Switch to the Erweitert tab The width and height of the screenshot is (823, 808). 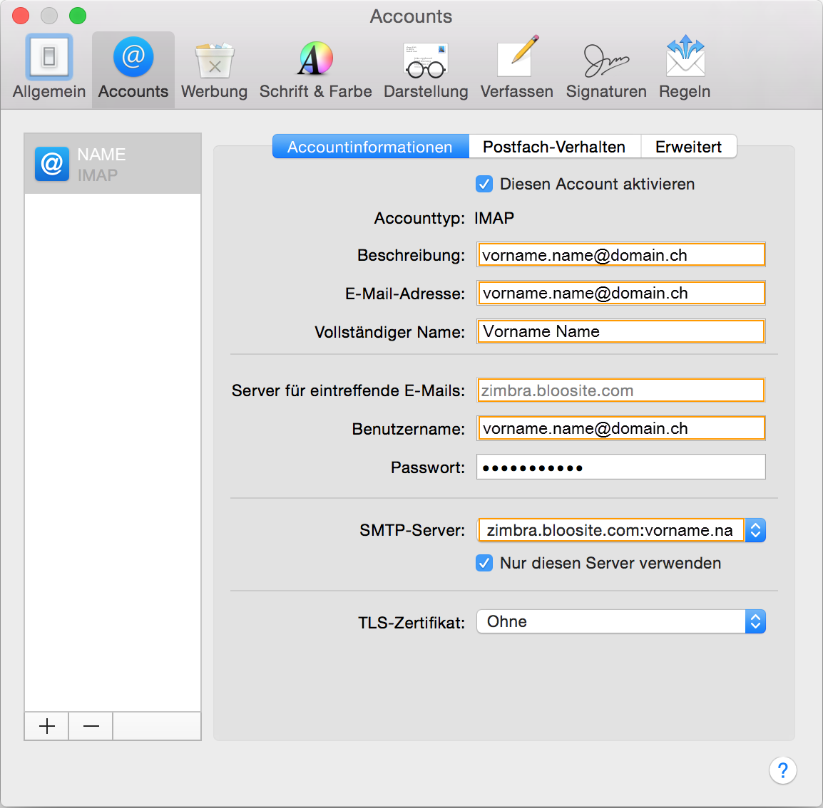click(x=688, y=147)
